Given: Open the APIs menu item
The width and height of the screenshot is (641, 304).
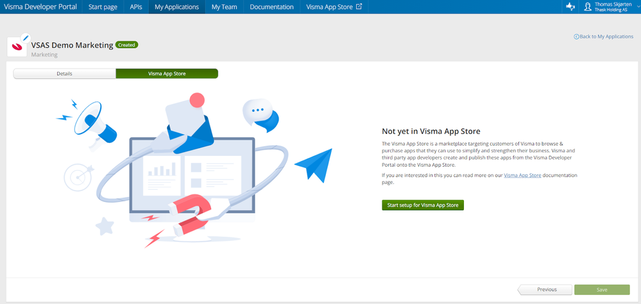Looking at the screenshot, I should (136, 7).
